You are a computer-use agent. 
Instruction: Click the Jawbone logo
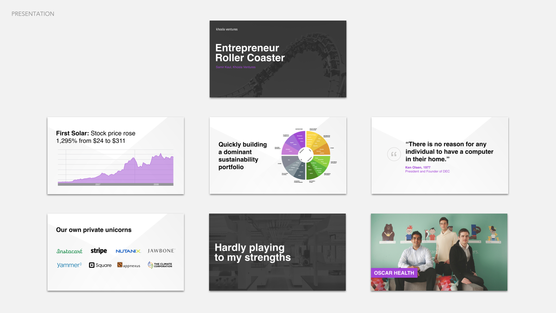click(162, 251)
